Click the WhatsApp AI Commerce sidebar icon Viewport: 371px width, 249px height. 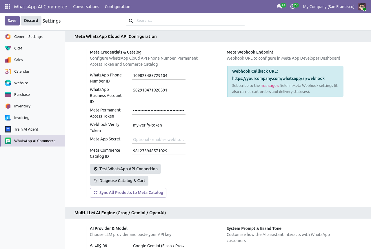(x=8, y=141)
